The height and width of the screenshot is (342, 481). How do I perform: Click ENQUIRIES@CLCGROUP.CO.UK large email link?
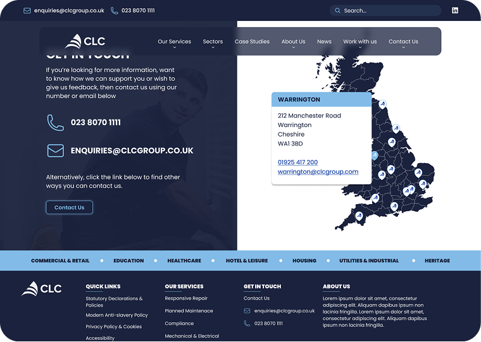click(x=132, y=151)
